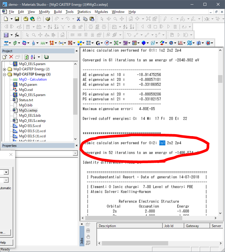Image resolution: width=225 pixels, height=252 pixels.
Task: Click the red X delete icon in Project panel
Action: click(11, 57)
